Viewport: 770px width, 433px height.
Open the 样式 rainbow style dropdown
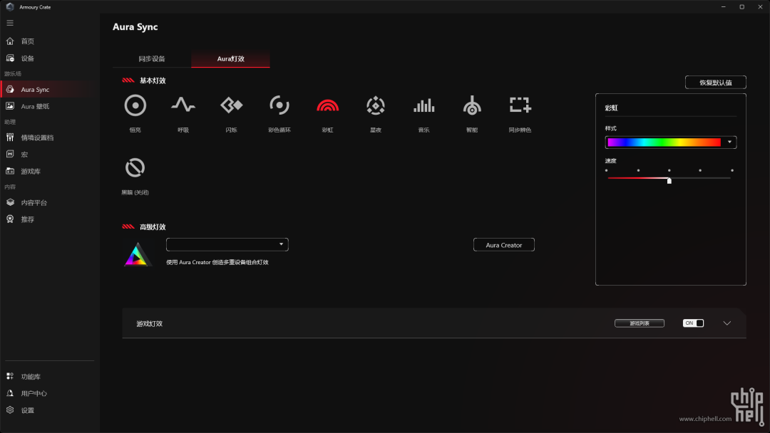[670, 142]
